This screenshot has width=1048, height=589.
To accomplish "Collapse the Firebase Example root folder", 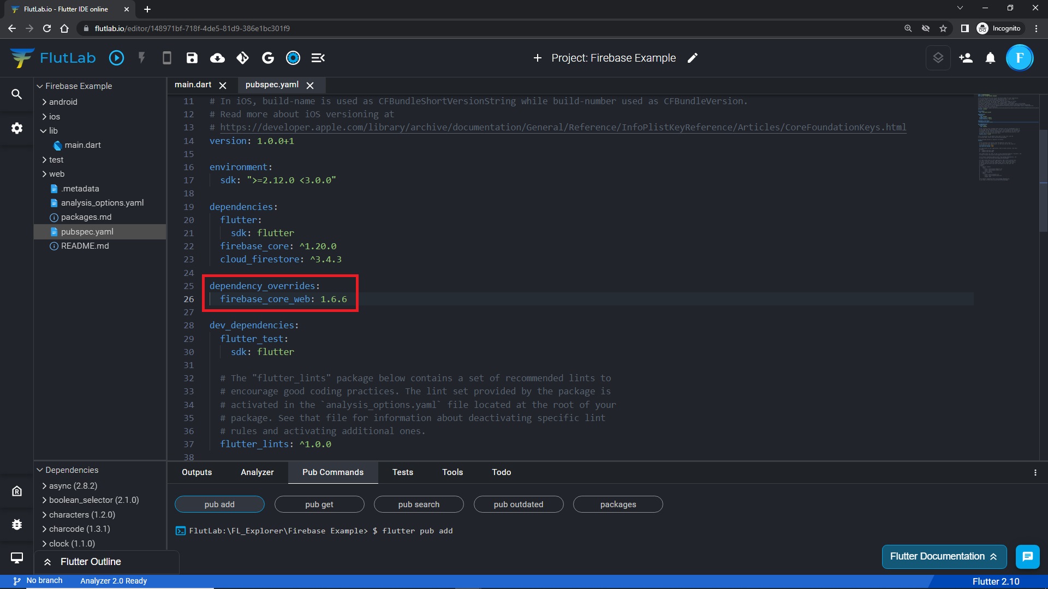I will tap(40, 86).
